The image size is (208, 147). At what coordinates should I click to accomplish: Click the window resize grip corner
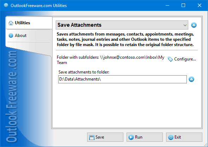pos(206,145)
